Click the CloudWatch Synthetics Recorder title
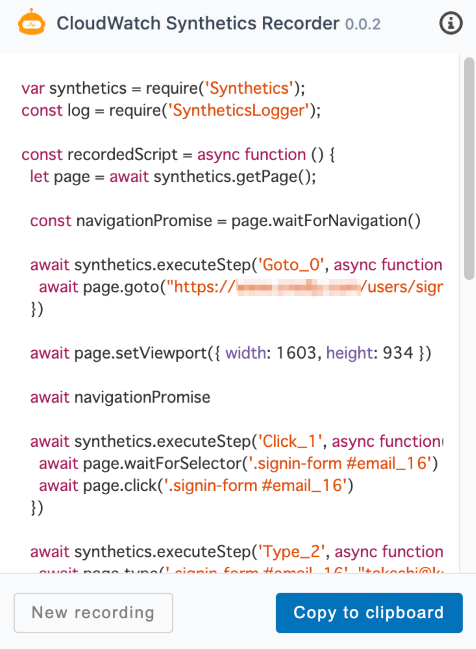 click(198, 24)
